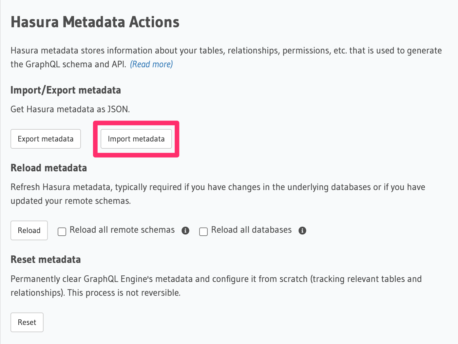Follow the GraphQL schema Read more hyperlink
This screenshot has width=458, height=344.
[151, 64]
